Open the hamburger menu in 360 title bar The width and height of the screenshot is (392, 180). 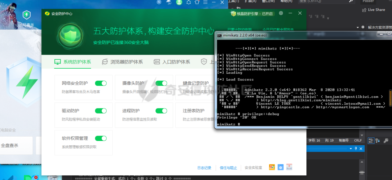[x=205, y=2]
